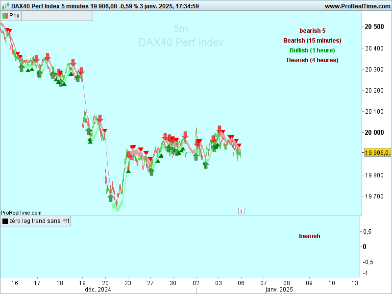Click date label 30 on the time axis
This screenshot has width=392, height=294.
click(173, 283)
